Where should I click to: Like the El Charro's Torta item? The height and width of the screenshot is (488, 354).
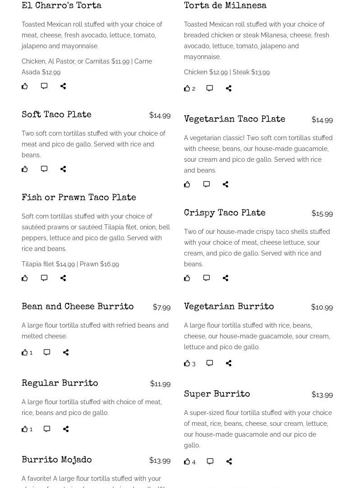click(x=25, y=86)
